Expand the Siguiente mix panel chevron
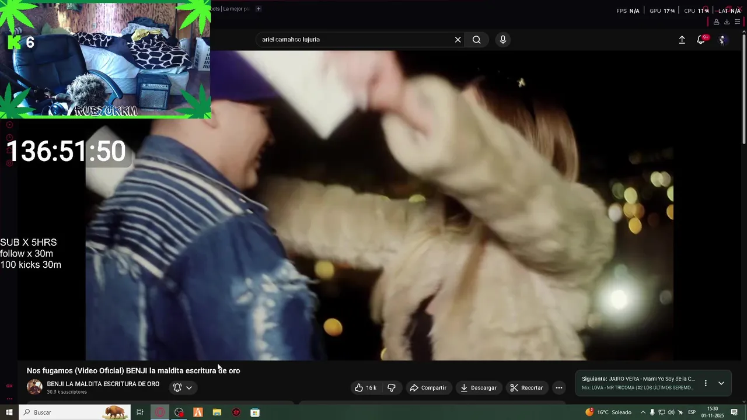Image resolution: width=747 pixels, height=420 pixels. [x=721, y=383]
